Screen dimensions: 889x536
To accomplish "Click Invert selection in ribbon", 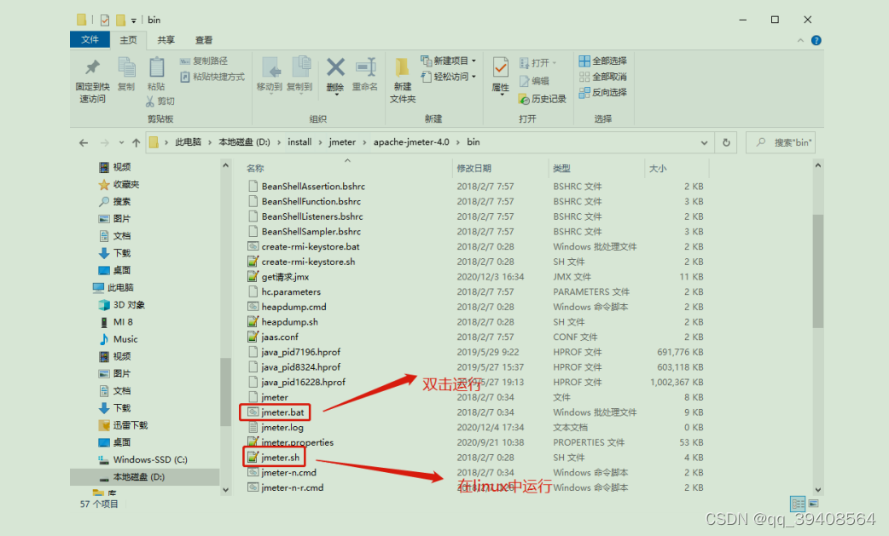I will pos(602,92).
